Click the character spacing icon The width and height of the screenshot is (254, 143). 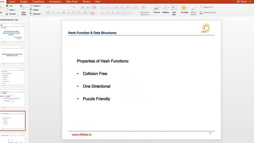(79, 12)
